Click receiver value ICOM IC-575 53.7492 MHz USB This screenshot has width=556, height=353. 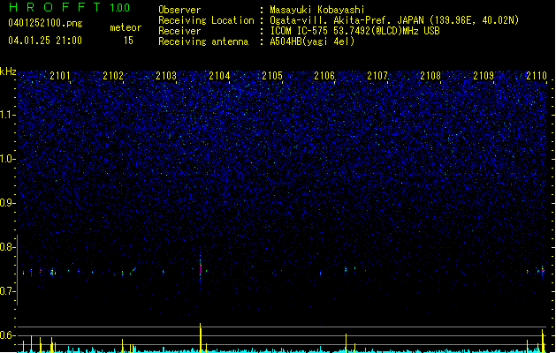tap(355, 31)
